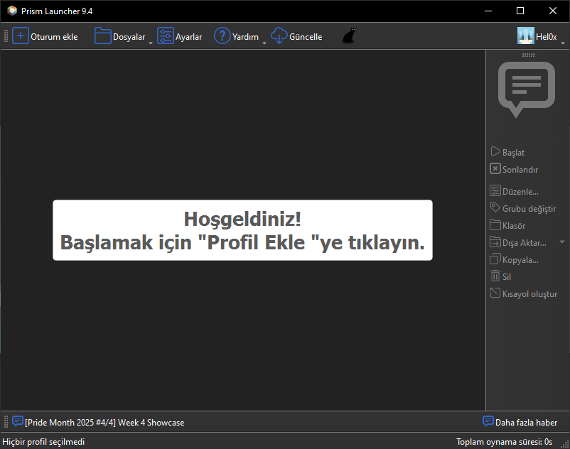The image size is (570, 449).
Task: Click the Grubu değiştir tag icon
Action: pyautogui.click(x=495, y=207)
